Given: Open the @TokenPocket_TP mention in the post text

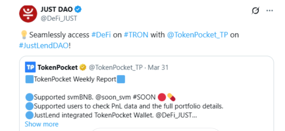Looking at the screenshot, I should 198,35.
